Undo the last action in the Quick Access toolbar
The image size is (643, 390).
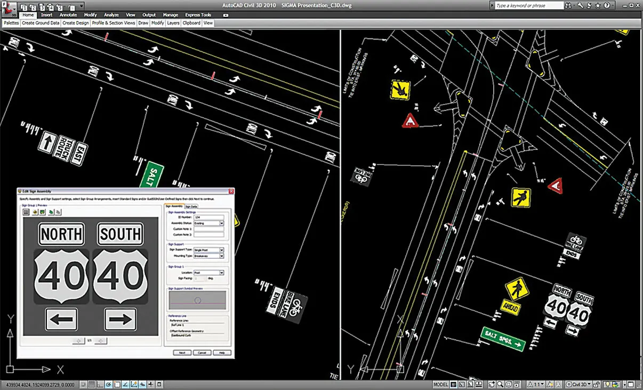coord(59,5)
